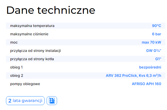Image resolution: width=167 pixels, height=110 pixels.
Task: Select the AFRISO APH 160 value
Action: [146, 84]
